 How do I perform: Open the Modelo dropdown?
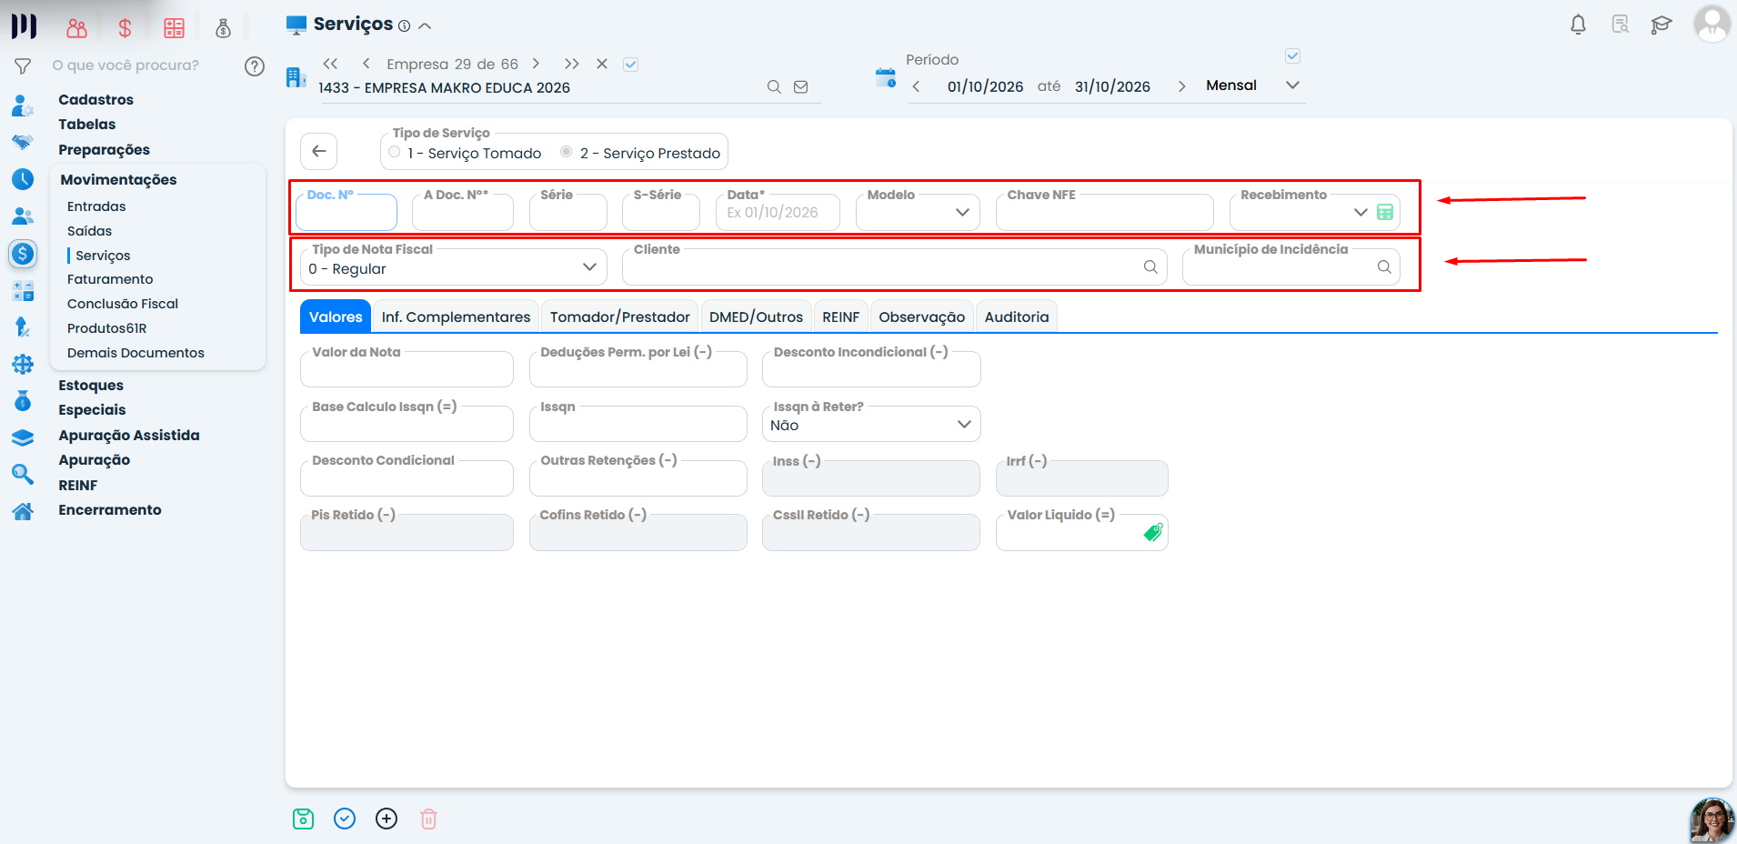click(x=918, y=212)
